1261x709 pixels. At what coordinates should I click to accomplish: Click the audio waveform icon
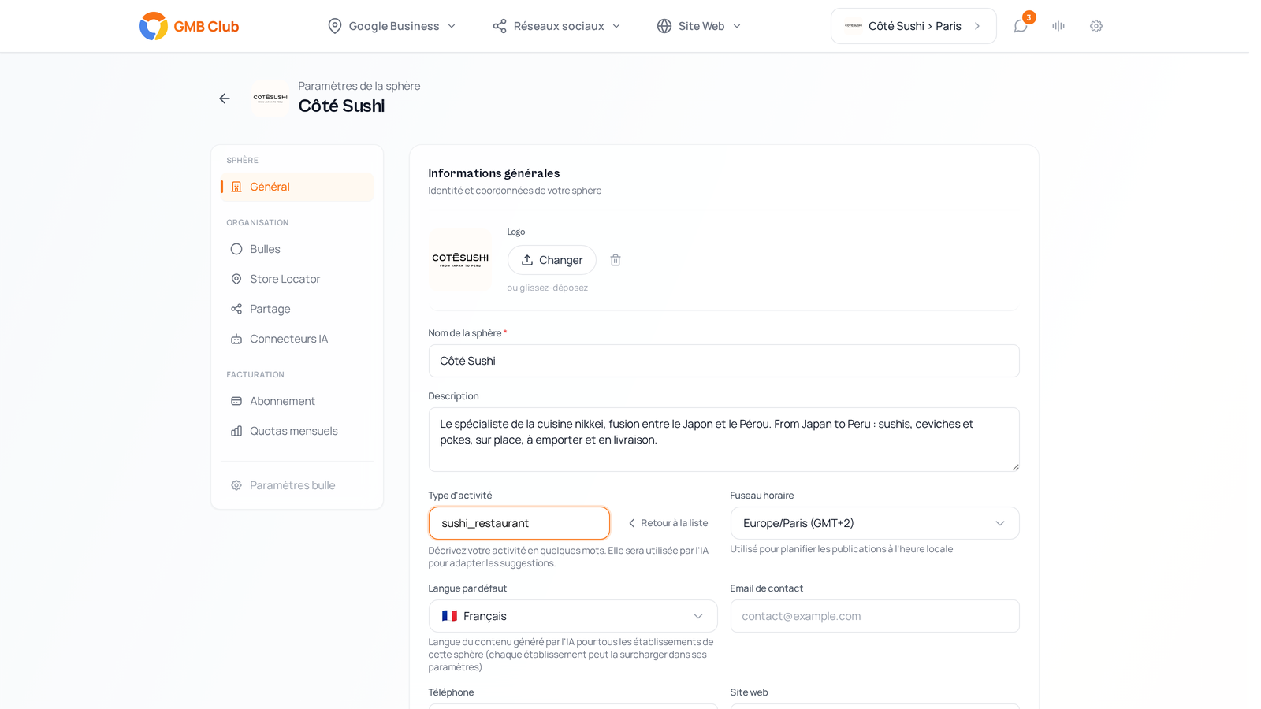[1058, 26]
